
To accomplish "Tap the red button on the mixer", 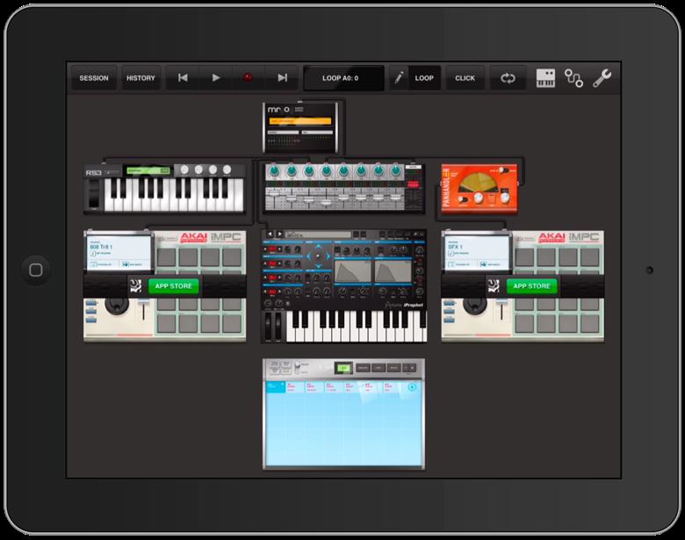I will pos(413,184).
